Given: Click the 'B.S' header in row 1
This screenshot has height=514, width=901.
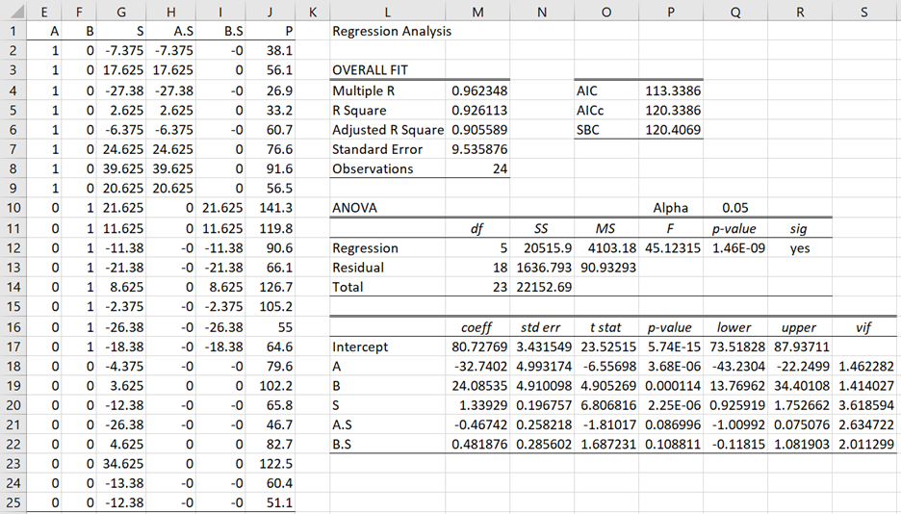Looking at the screenshot, I should (x=233, y=31).
